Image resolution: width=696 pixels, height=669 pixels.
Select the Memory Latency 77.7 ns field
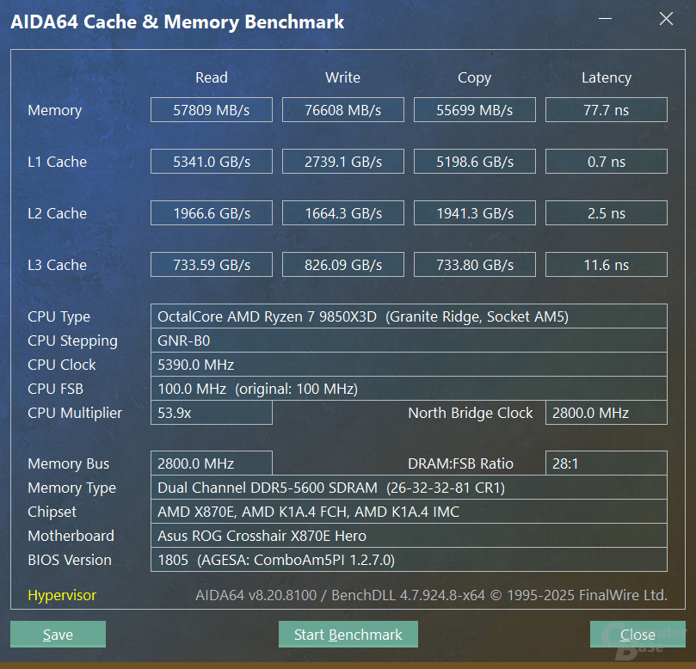click(x=606, y=110)
